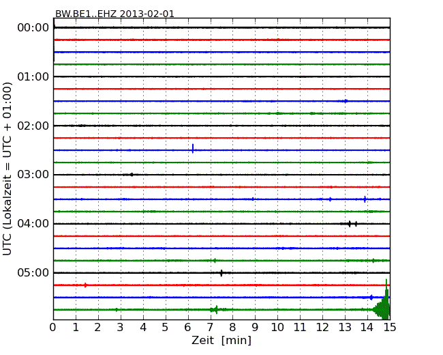Click x-axis tick label 13
Screen dimensions: 443x355
pos(345,328)
